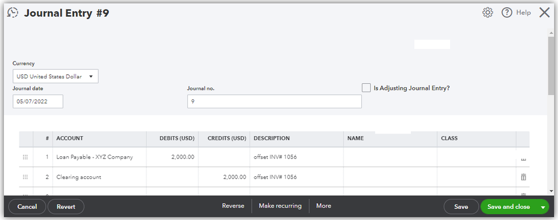
Task: Delete line 2 Clearing account row
Action: (523, 177)
